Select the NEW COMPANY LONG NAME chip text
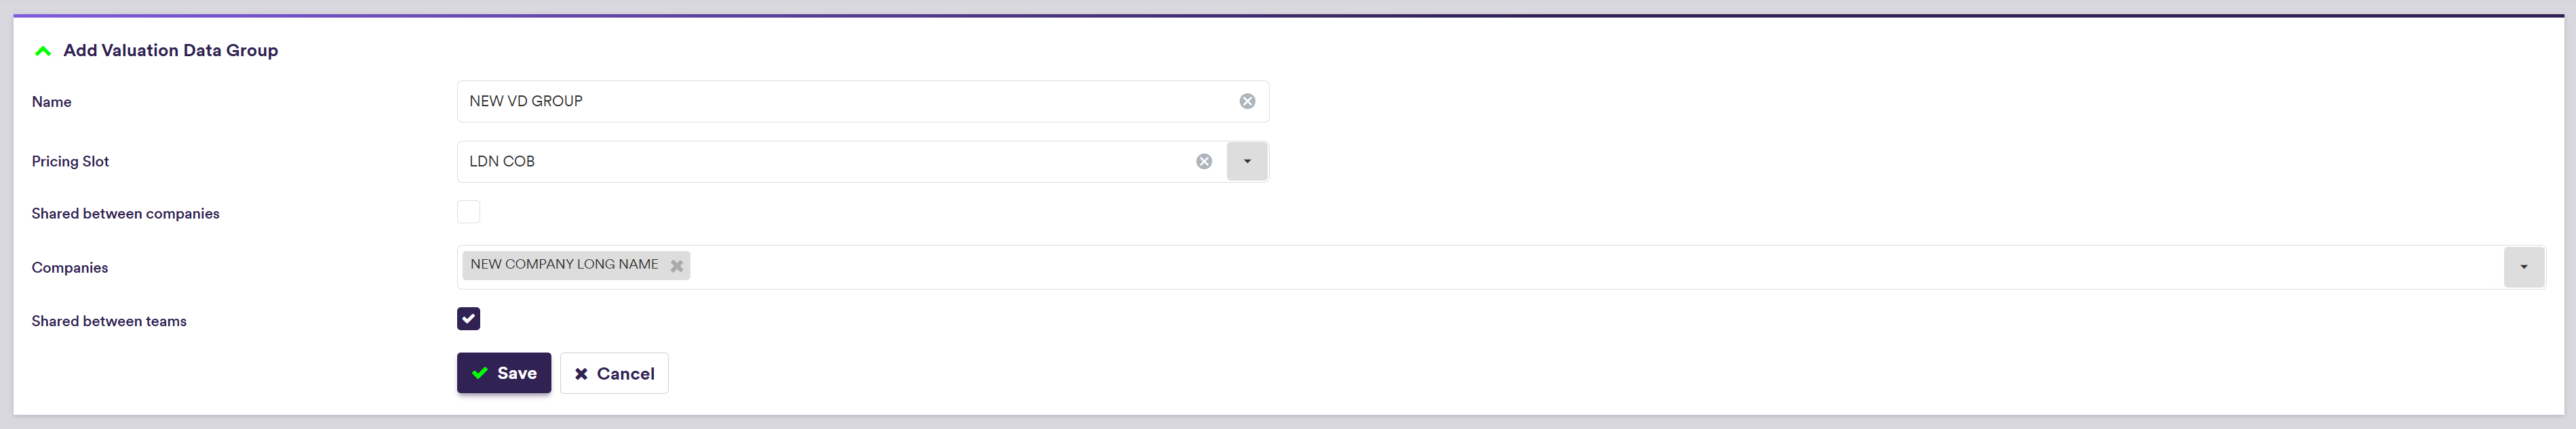2576x429 pixels. [x=564, y=265]
